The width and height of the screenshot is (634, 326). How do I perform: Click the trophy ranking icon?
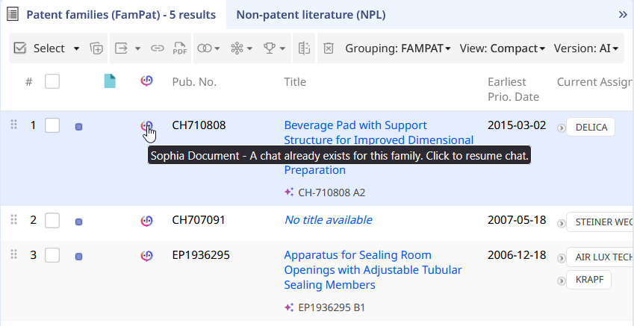tap(274, 48)
